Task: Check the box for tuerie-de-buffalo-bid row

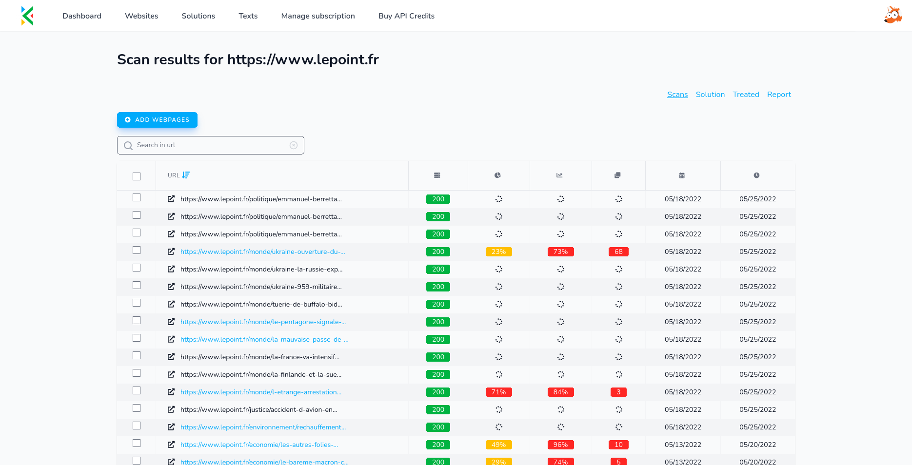Action: click(137, 303)
